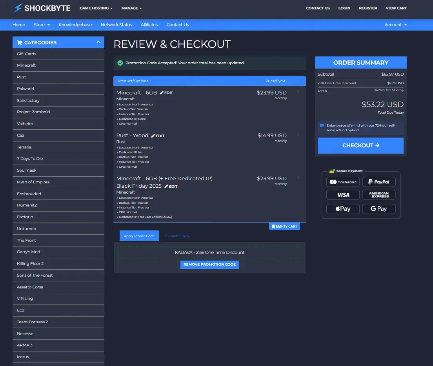433x366 pixels.
Task: Proceed with the Checkout button
Action: coord(360,145)
